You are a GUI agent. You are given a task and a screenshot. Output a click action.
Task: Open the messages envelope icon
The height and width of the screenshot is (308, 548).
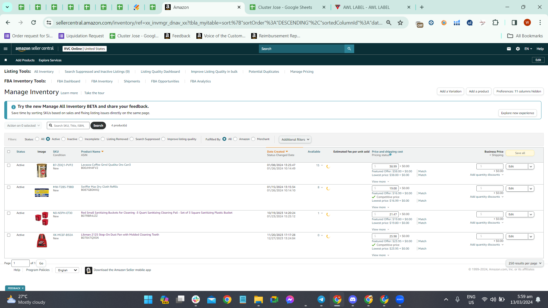coord(509,49)
